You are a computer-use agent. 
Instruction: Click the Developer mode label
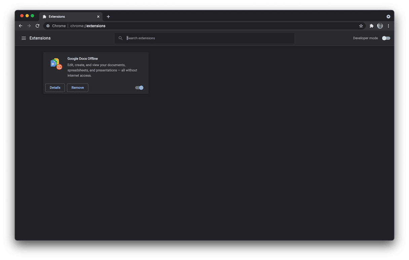(x=365, y=38)
